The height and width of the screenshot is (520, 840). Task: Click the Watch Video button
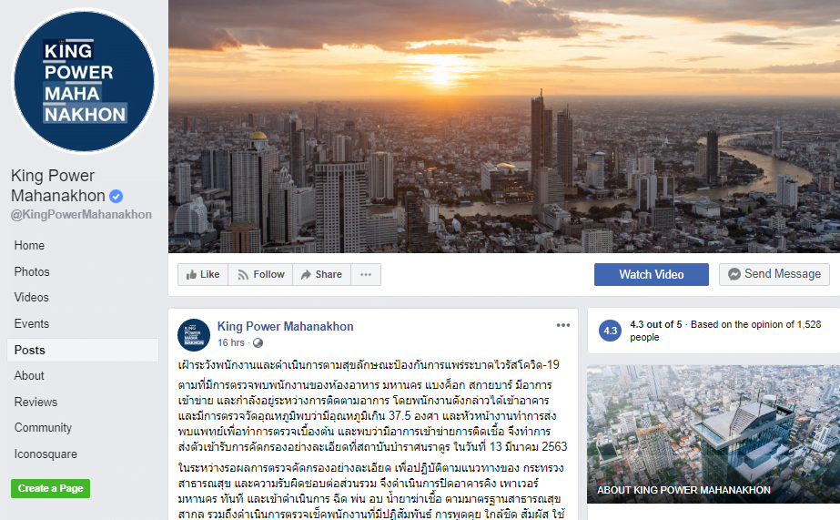[x=652, y=274]
